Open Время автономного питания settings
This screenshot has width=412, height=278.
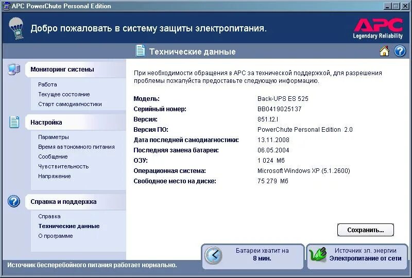pos(76,147)
